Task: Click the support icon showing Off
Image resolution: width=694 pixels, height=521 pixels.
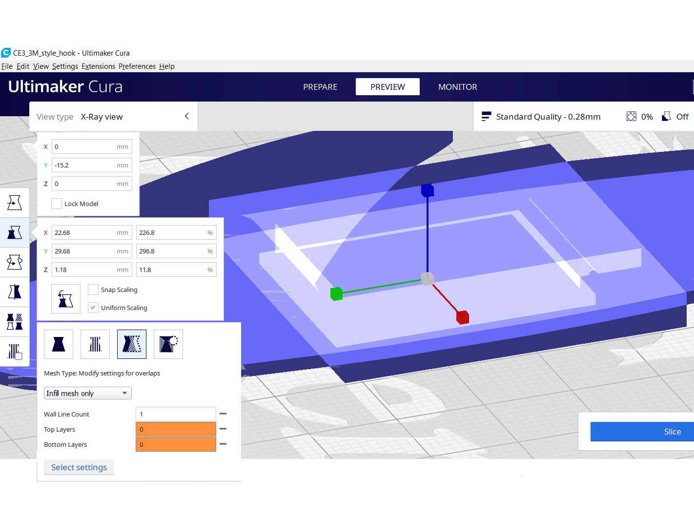Action: pos(666,116)
